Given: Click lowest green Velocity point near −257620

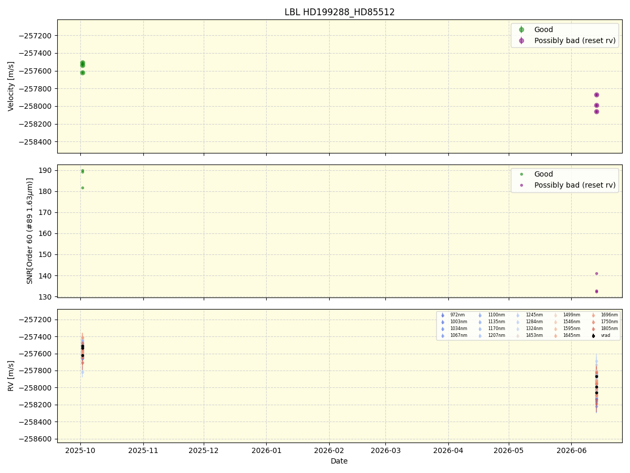Looking at the screenshot, I should (82, 73).
